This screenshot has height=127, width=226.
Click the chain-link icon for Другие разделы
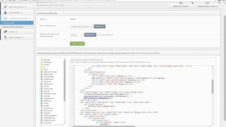(x=5, y=37)
